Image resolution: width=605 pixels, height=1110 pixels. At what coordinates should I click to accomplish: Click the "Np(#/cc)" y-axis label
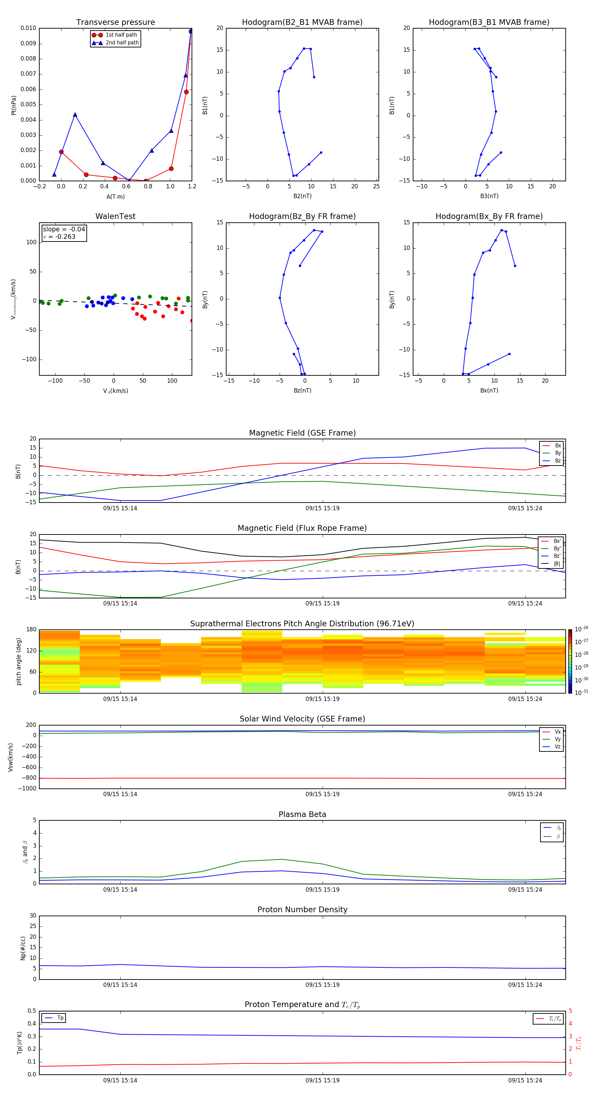(23, 948)
